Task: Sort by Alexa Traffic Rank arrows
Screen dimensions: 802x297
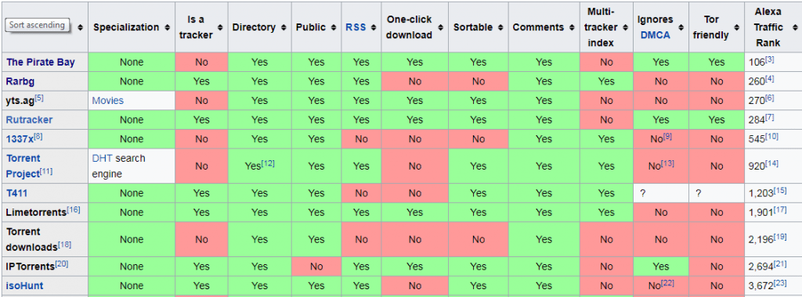Action: click(793, 27)
